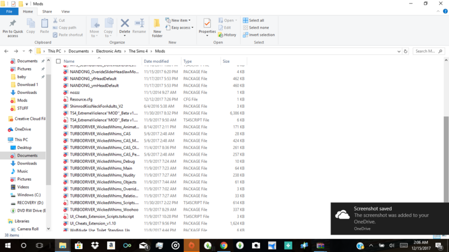449x252 pixels.
Task: Click Paste shortcut in the ribbon
Action: point(68,35)
